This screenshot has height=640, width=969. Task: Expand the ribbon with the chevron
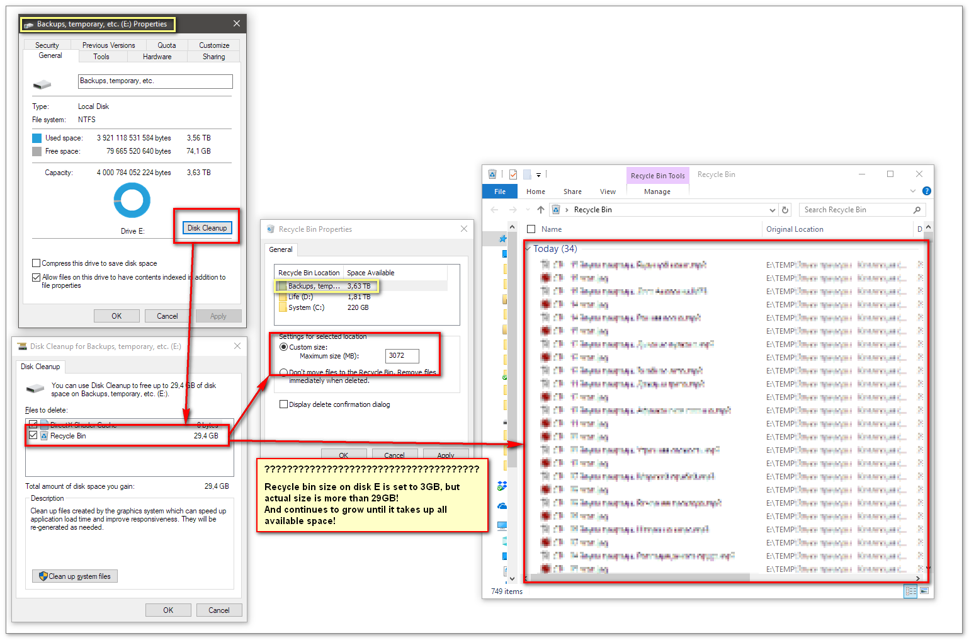(913, 191)
